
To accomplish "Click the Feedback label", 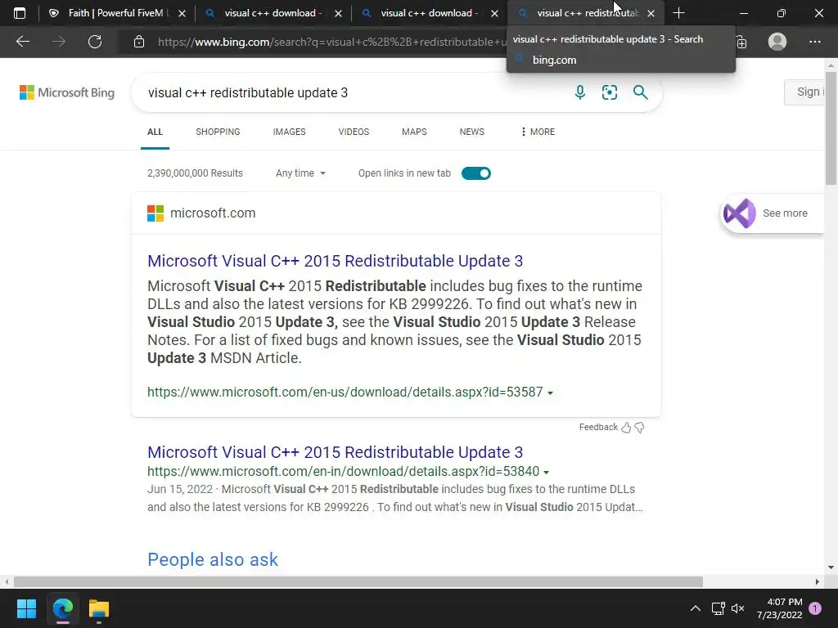I will (x=598, y=427).
